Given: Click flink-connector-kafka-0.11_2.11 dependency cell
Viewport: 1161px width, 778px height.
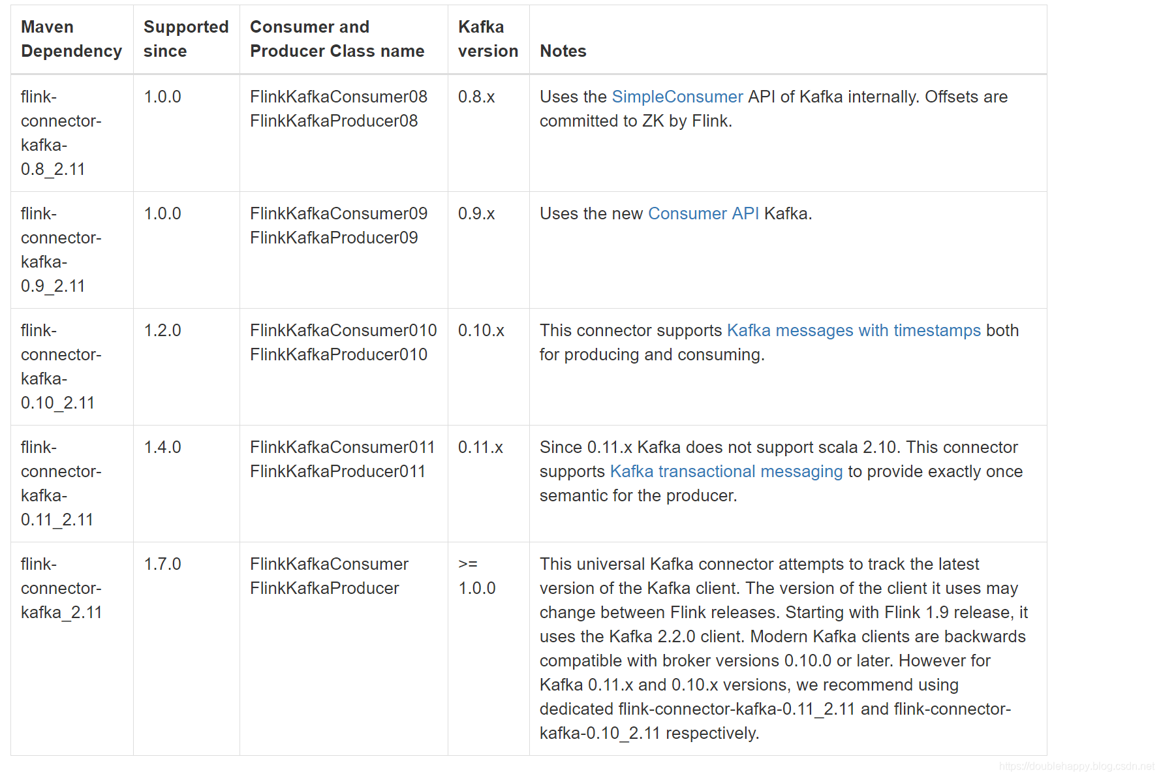Looking at the screenshot, I should click(x=61, y=484).
